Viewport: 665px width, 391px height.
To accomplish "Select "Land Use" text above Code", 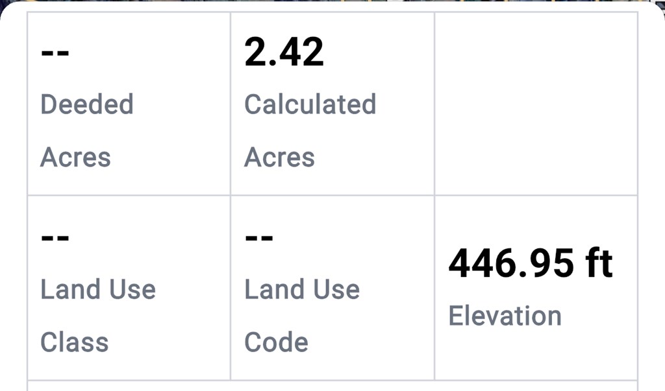I will [x=302, y=289].
